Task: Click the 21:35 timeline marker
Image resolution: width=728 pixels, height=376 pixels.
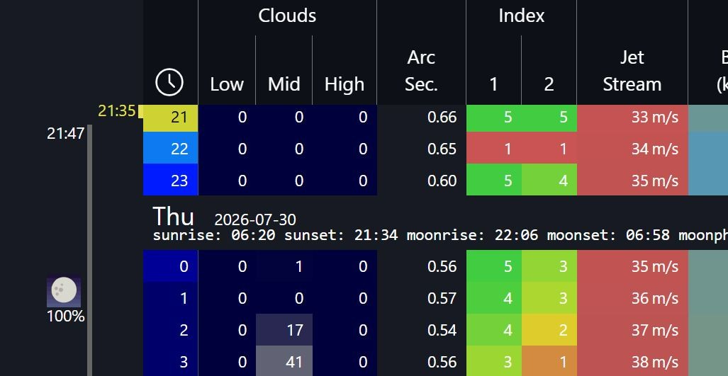Action: pyautogui.click(x=116, y=111)
